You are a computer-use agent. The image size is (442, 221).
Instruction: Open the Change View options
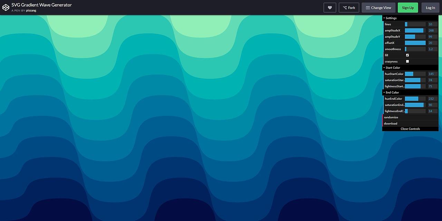(x=378, y=7)
